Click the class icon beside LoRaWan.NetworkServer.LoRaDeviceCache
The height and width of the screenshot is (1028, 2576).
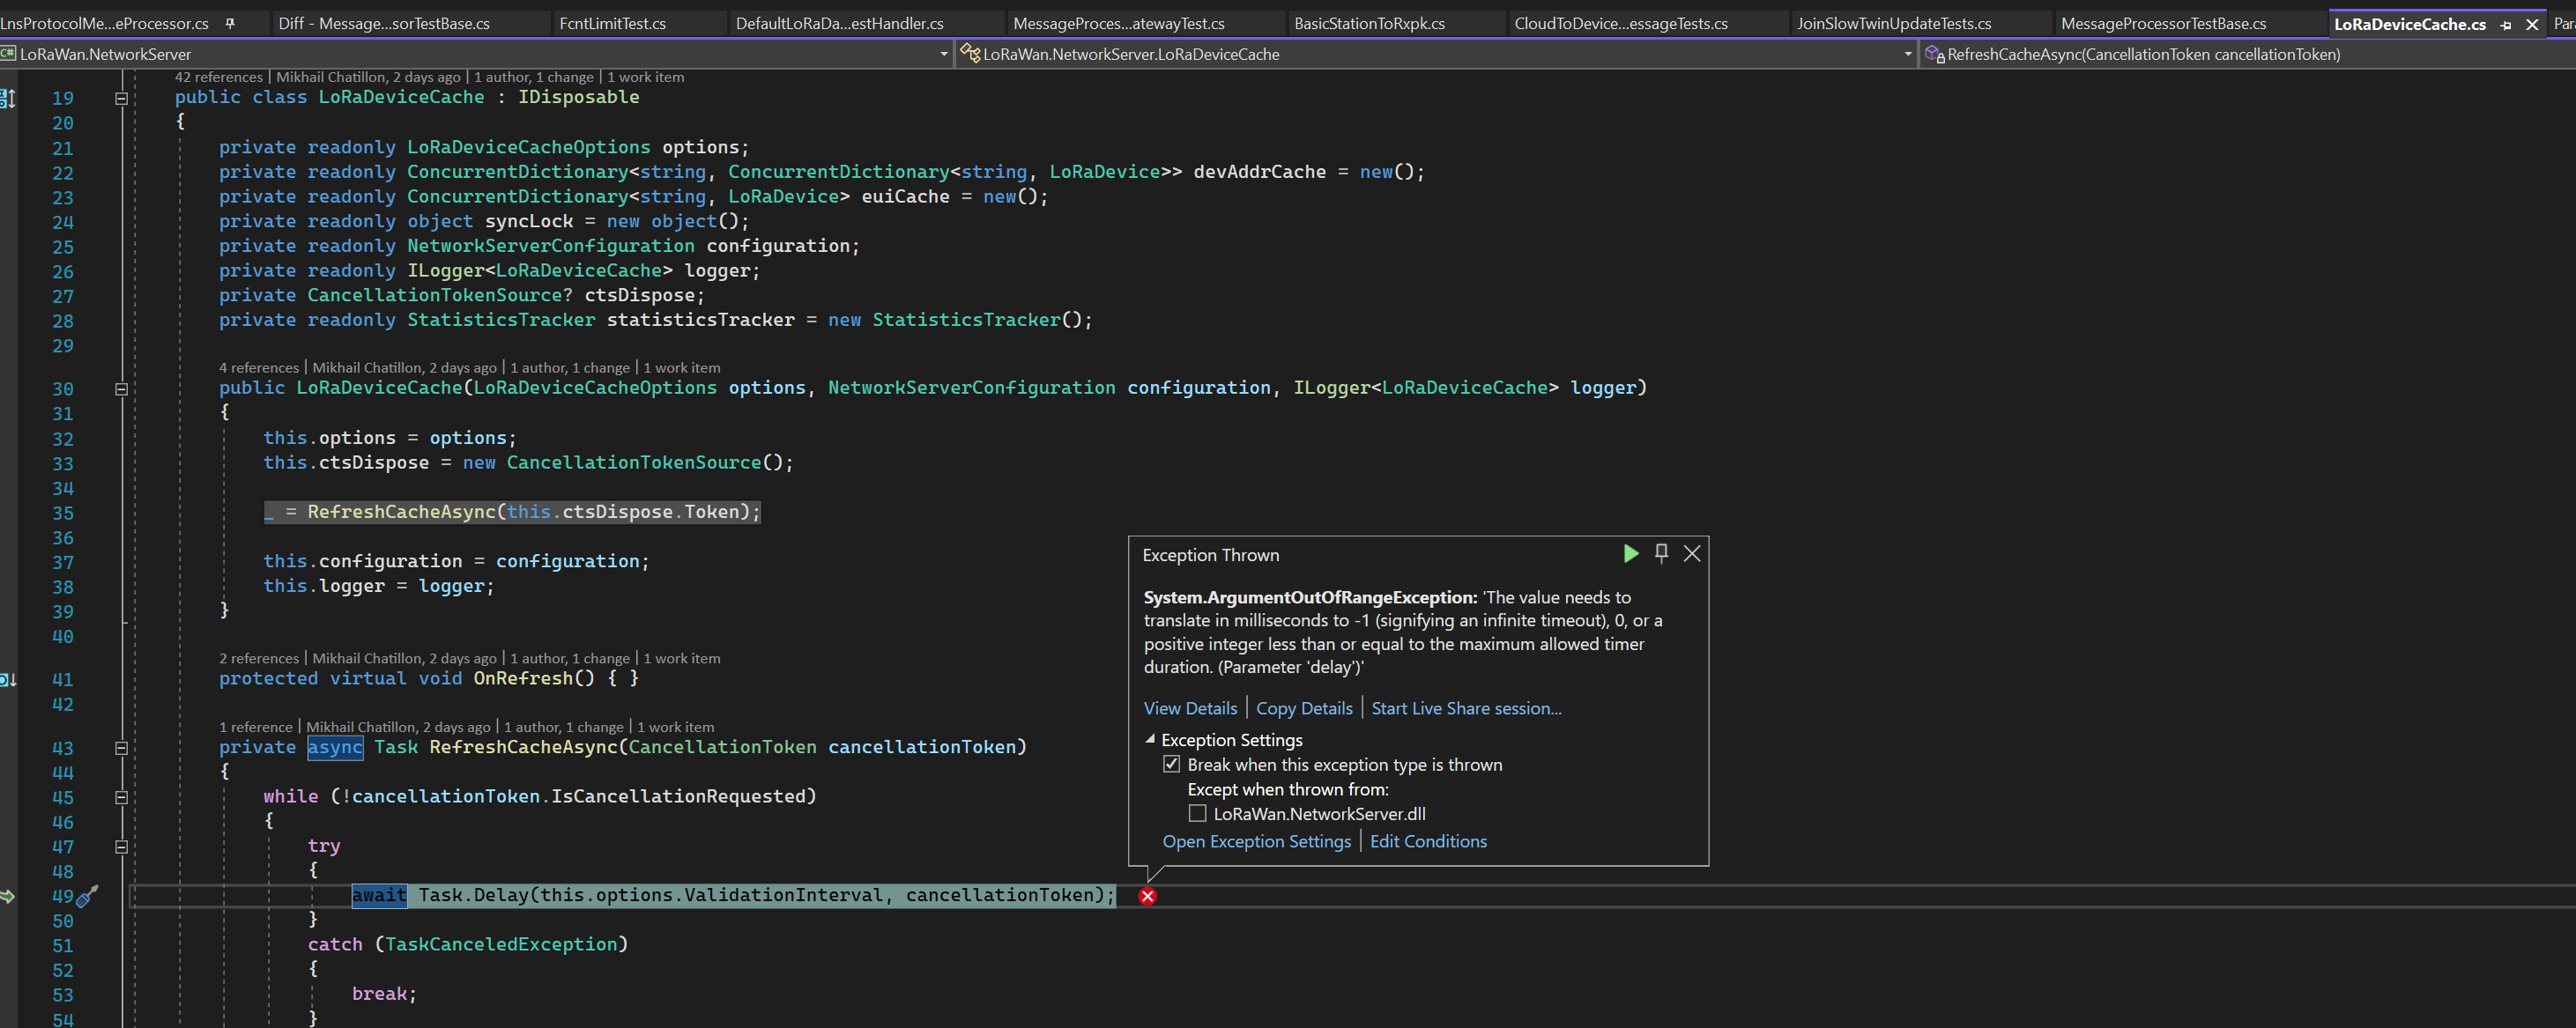969,54
